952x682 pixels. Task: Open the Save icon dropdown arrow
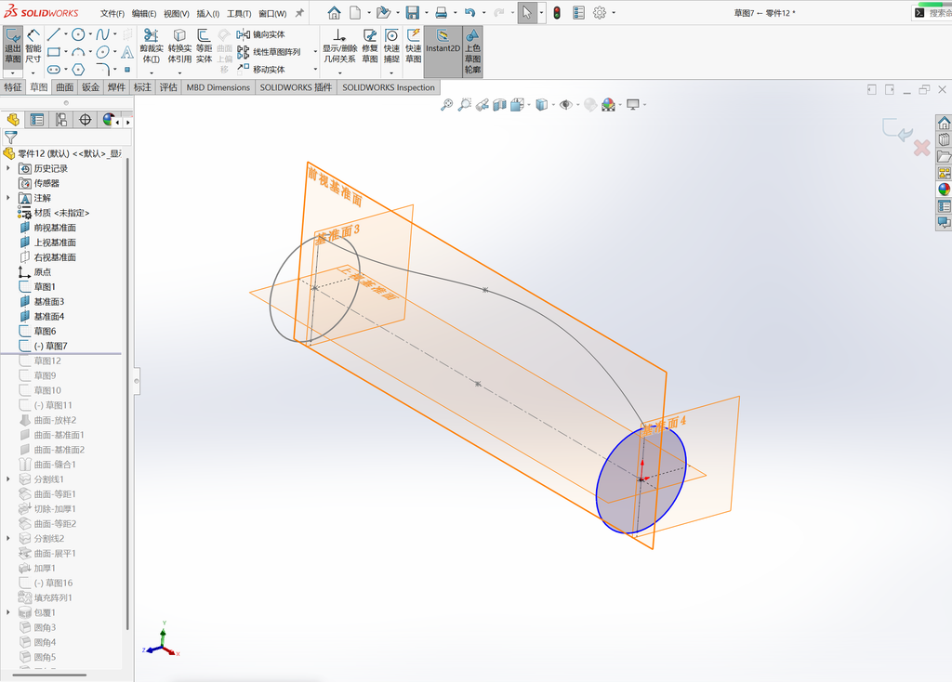coord(426,12)
